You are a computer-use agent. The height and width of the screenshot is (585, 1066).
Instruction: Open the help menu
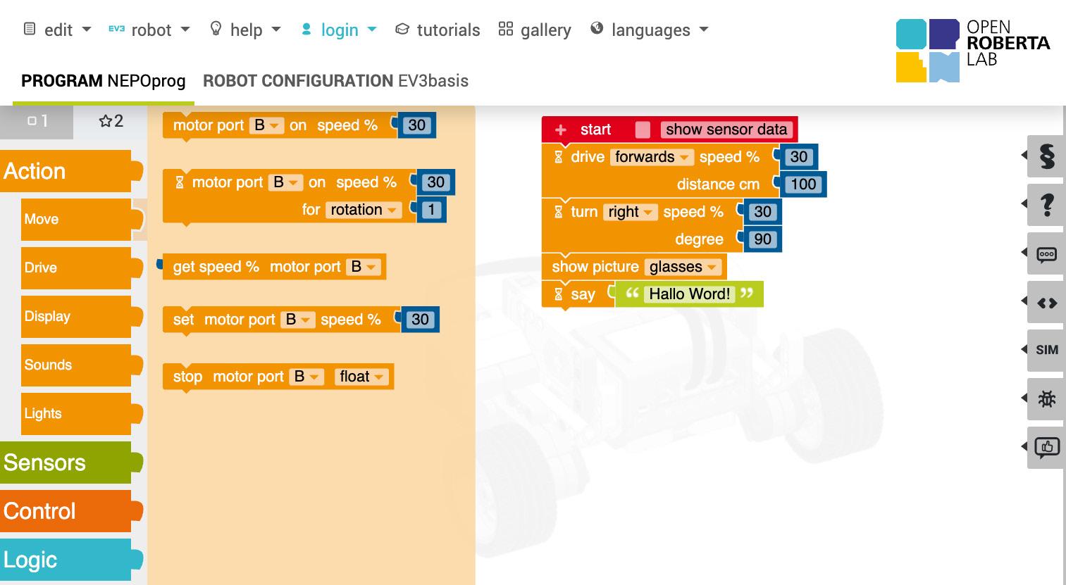(x=246, y=30)
